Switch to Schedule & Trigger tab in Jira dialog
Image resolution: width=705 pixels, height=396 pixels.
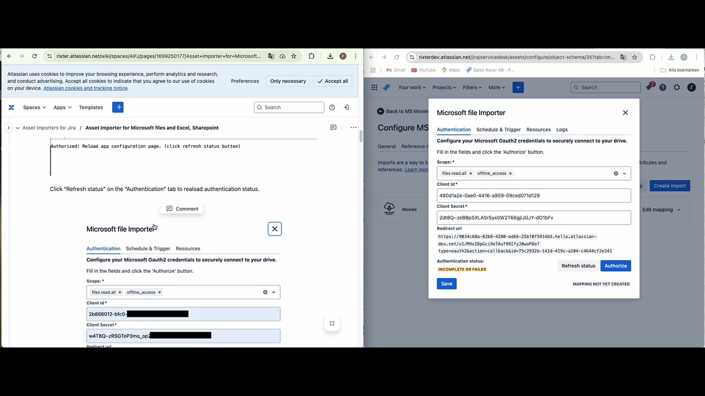click(x=498, y=130)
